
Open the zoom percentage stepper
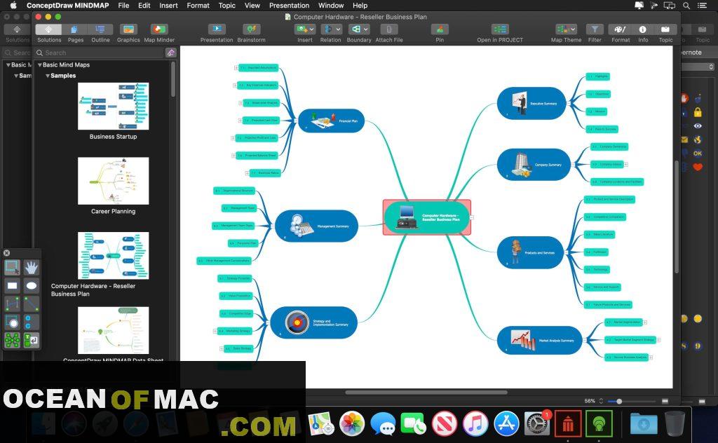point(601,401)
